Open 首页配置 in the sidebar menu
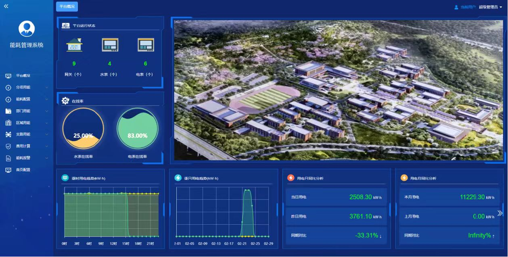Screen dimensions: 508x257 (23, 170)
